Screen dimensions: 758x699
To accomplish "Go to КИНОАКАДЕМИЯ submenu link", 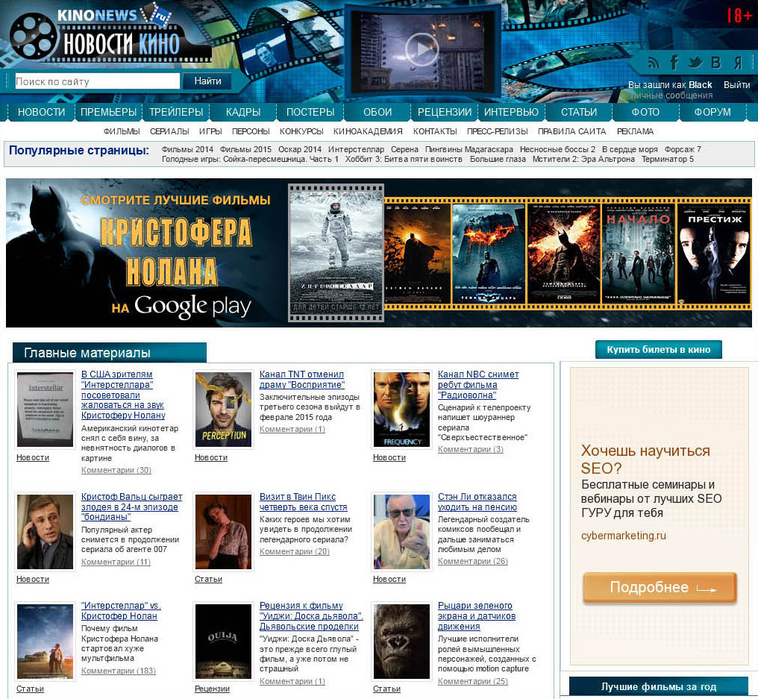I will pyautogui.click(x=368, y=131).
